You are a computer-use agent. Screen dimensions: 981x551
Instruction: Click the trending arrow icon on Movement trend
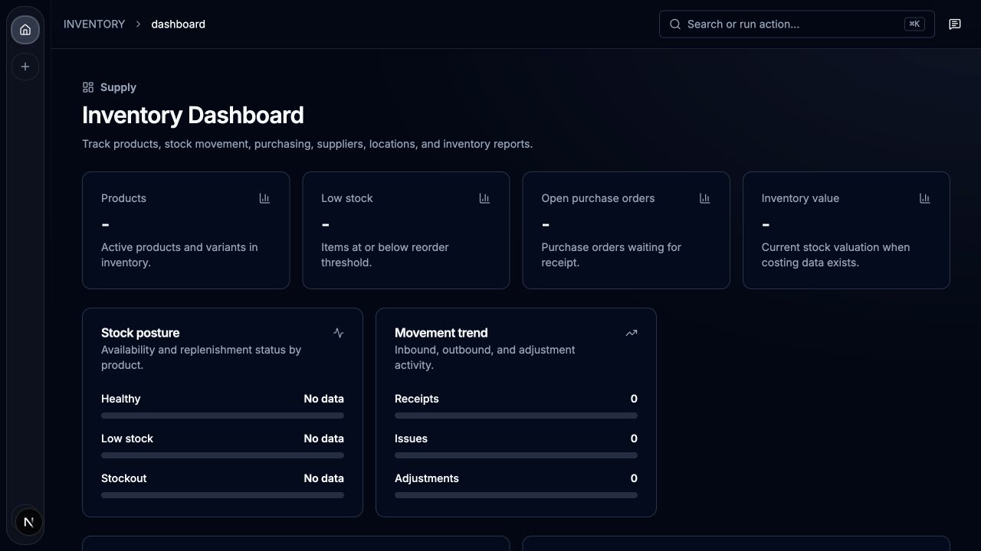[632, 333]
